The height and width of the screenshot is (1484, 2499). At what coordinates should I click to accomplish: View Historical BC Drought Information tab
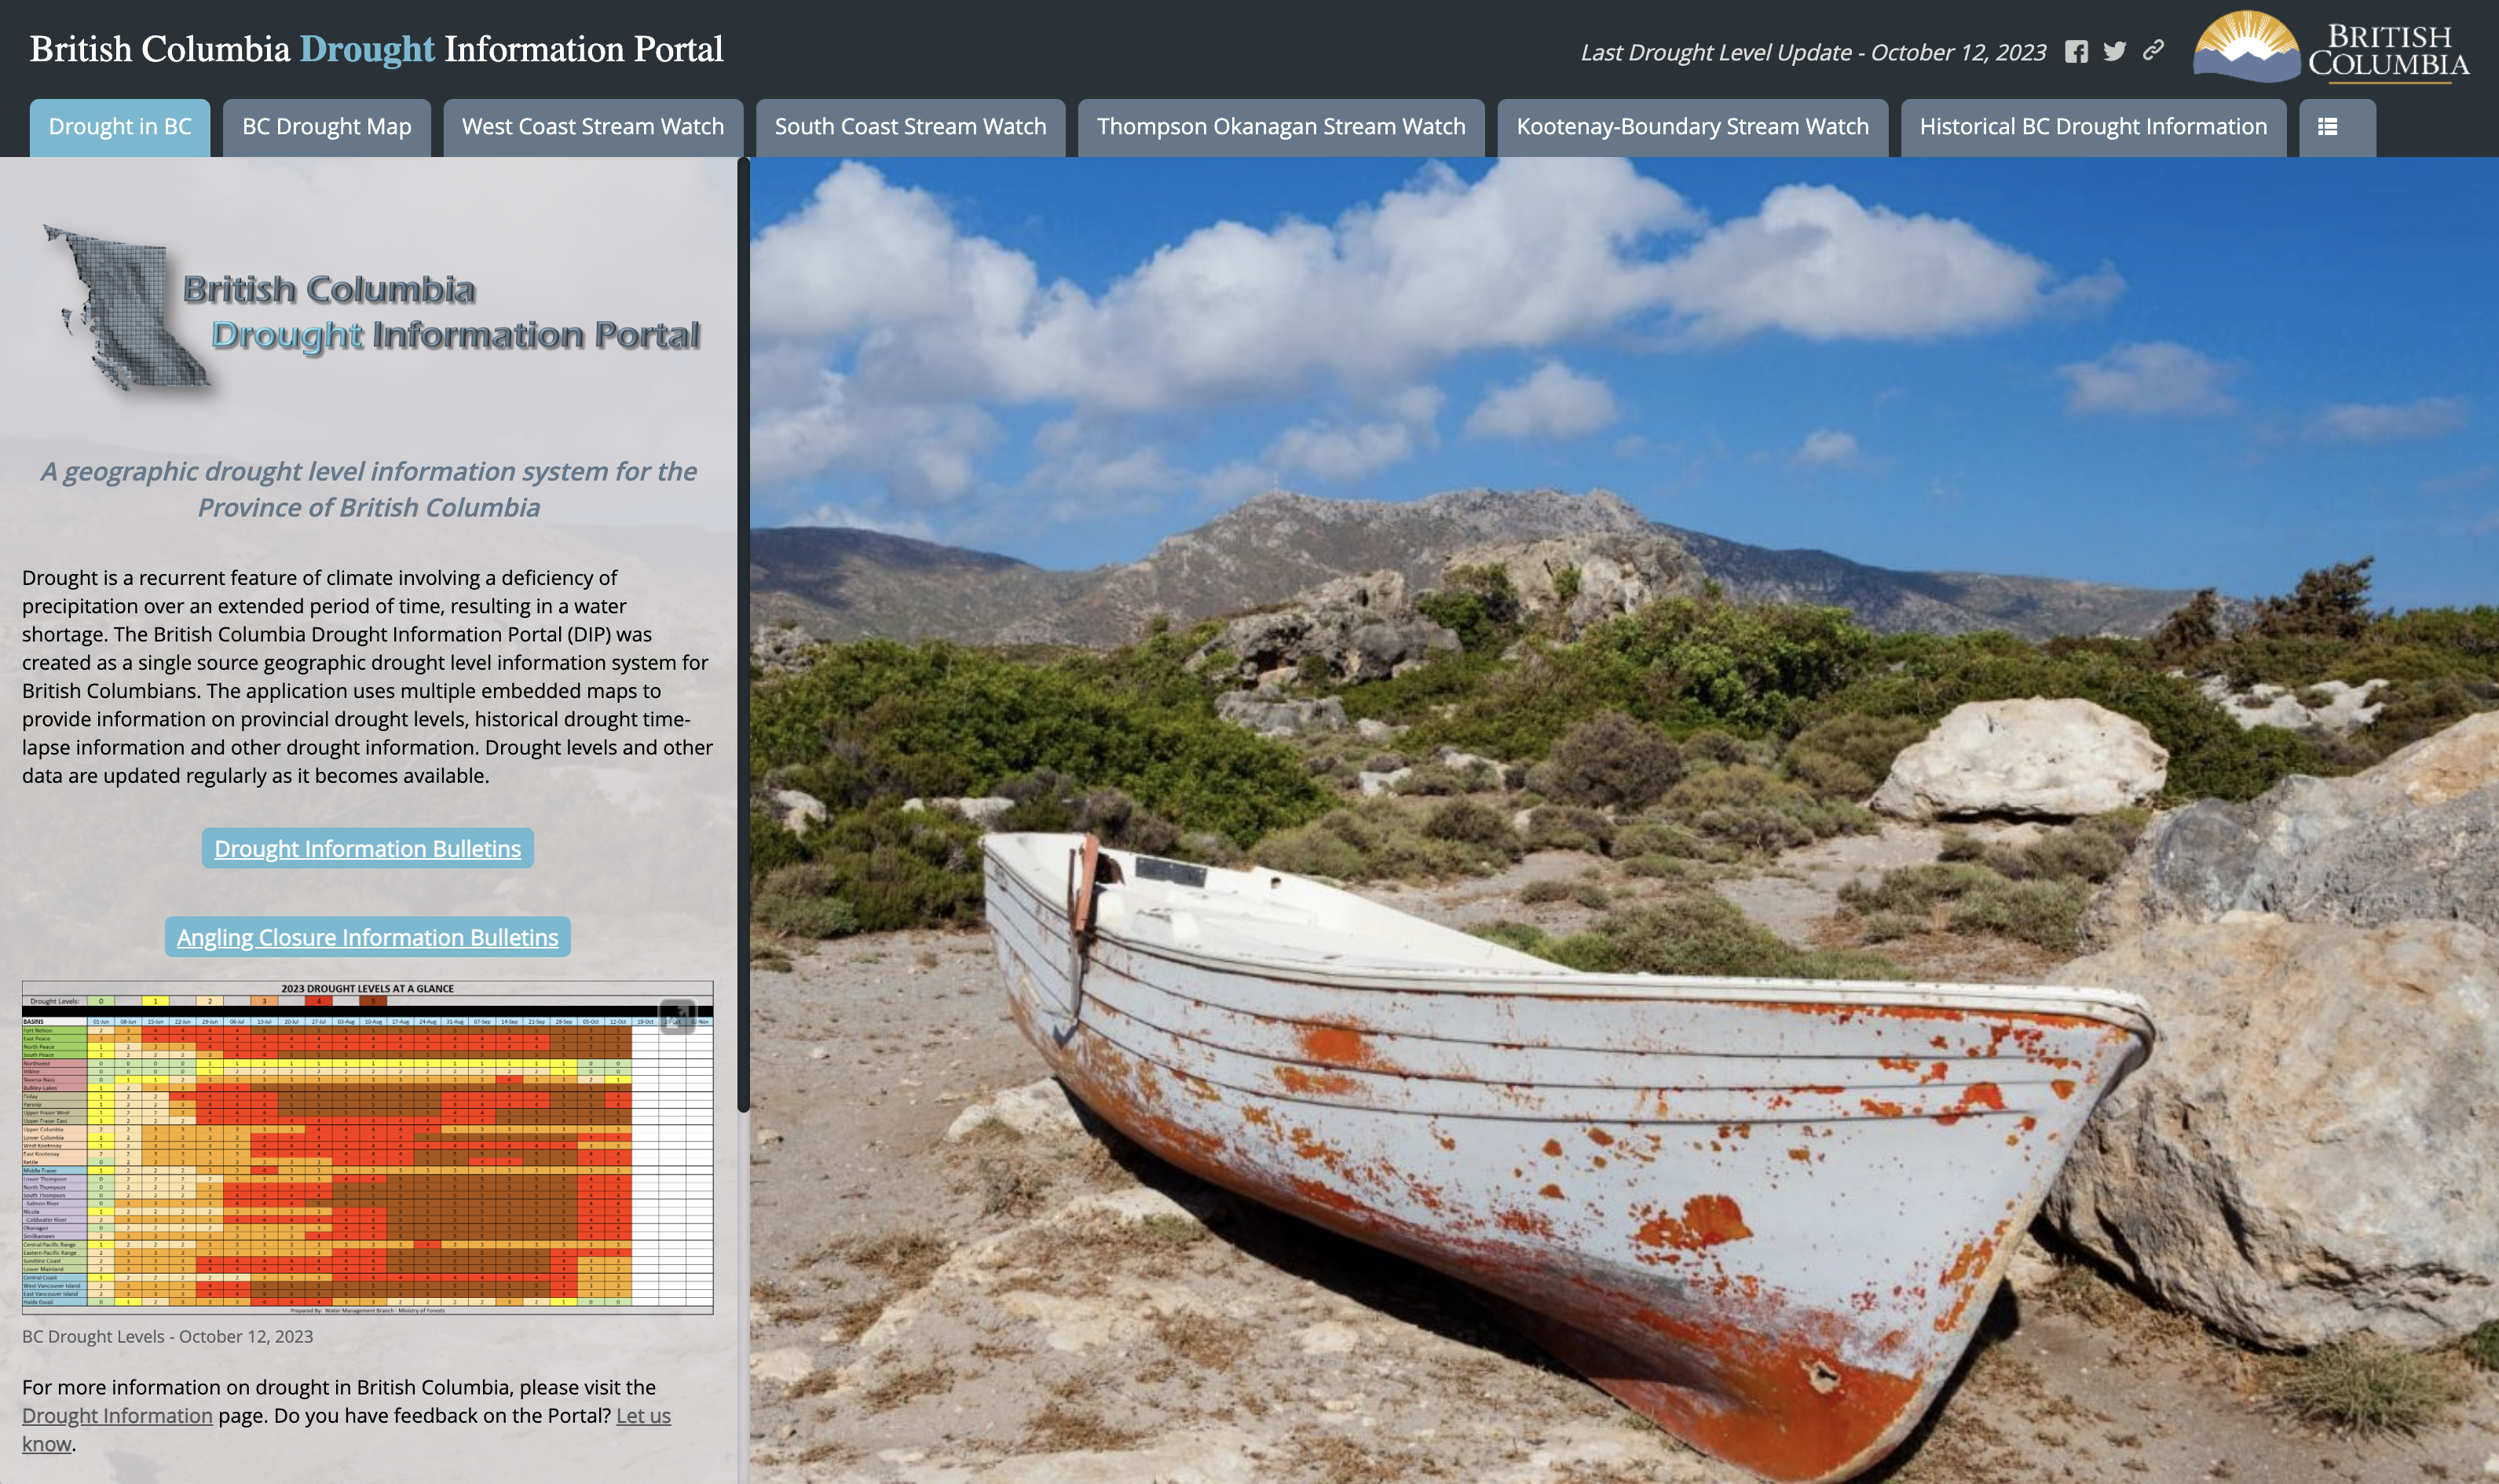[x=2092, y=127]
